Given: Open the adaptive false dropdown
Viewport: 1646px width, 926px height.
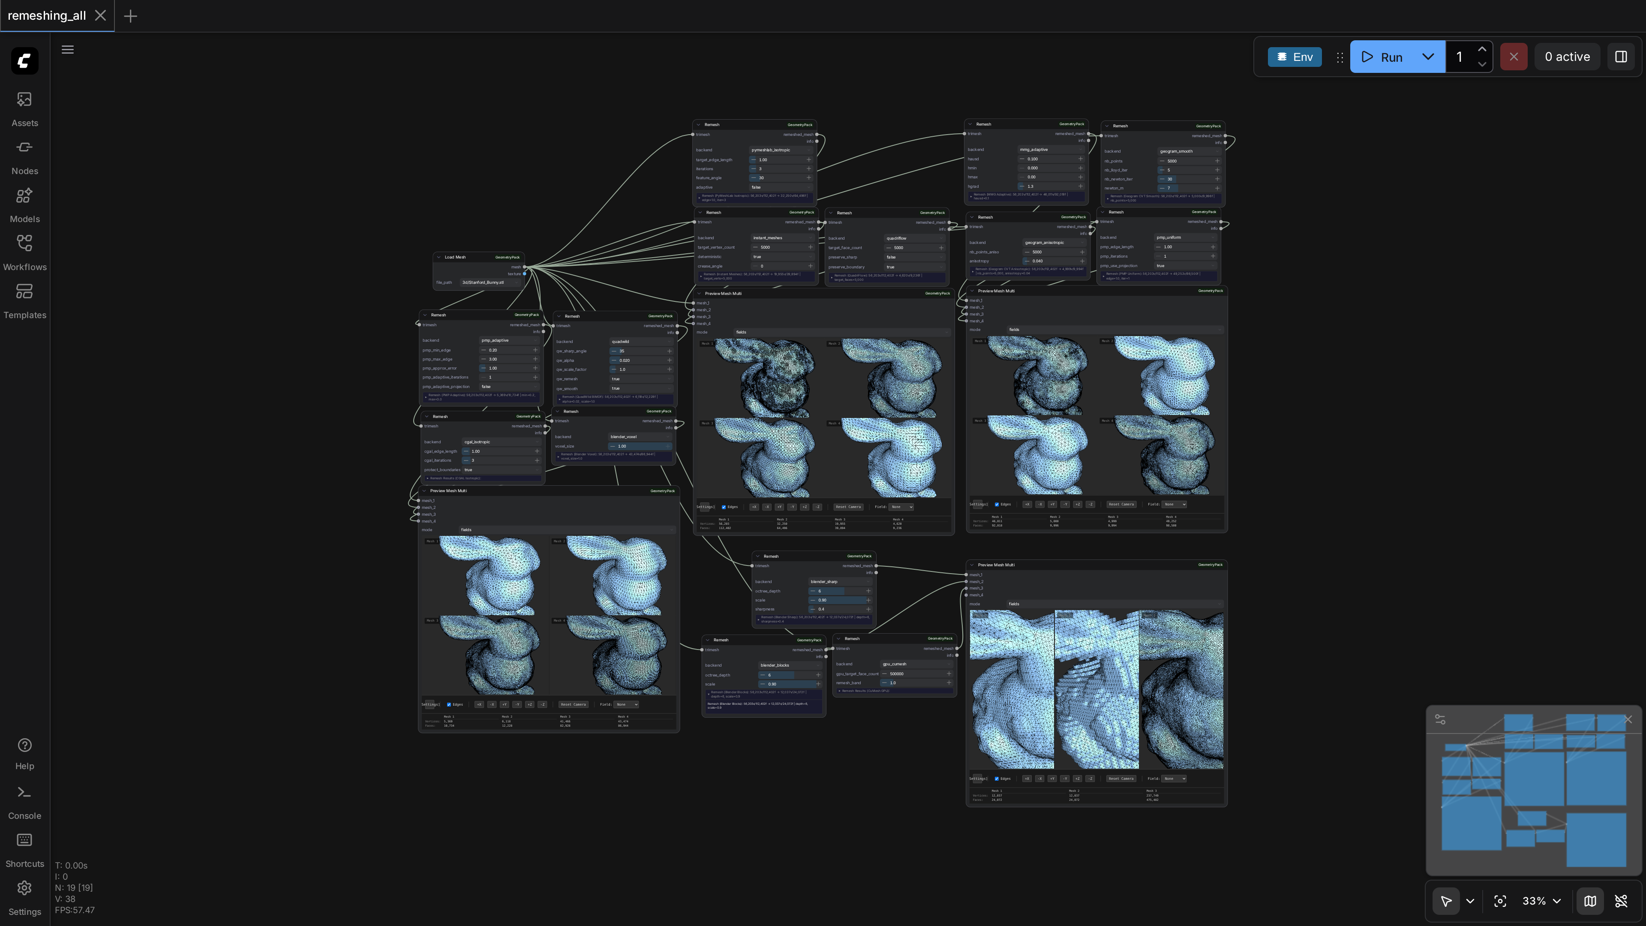Looking at the screenshot, I should (x=781, y=187).
